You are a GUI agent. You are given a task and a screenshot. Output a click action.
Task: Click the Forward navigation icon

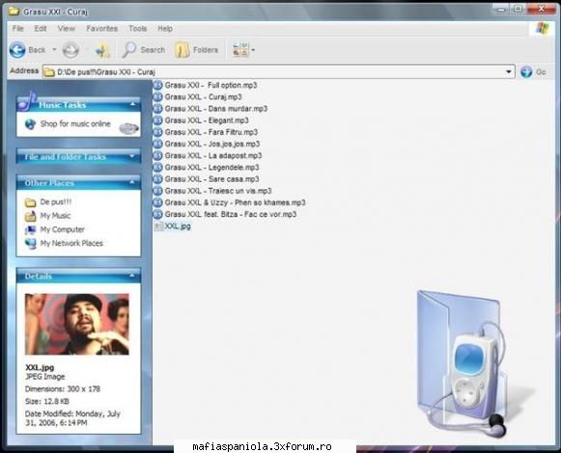(x=70, y=50)
